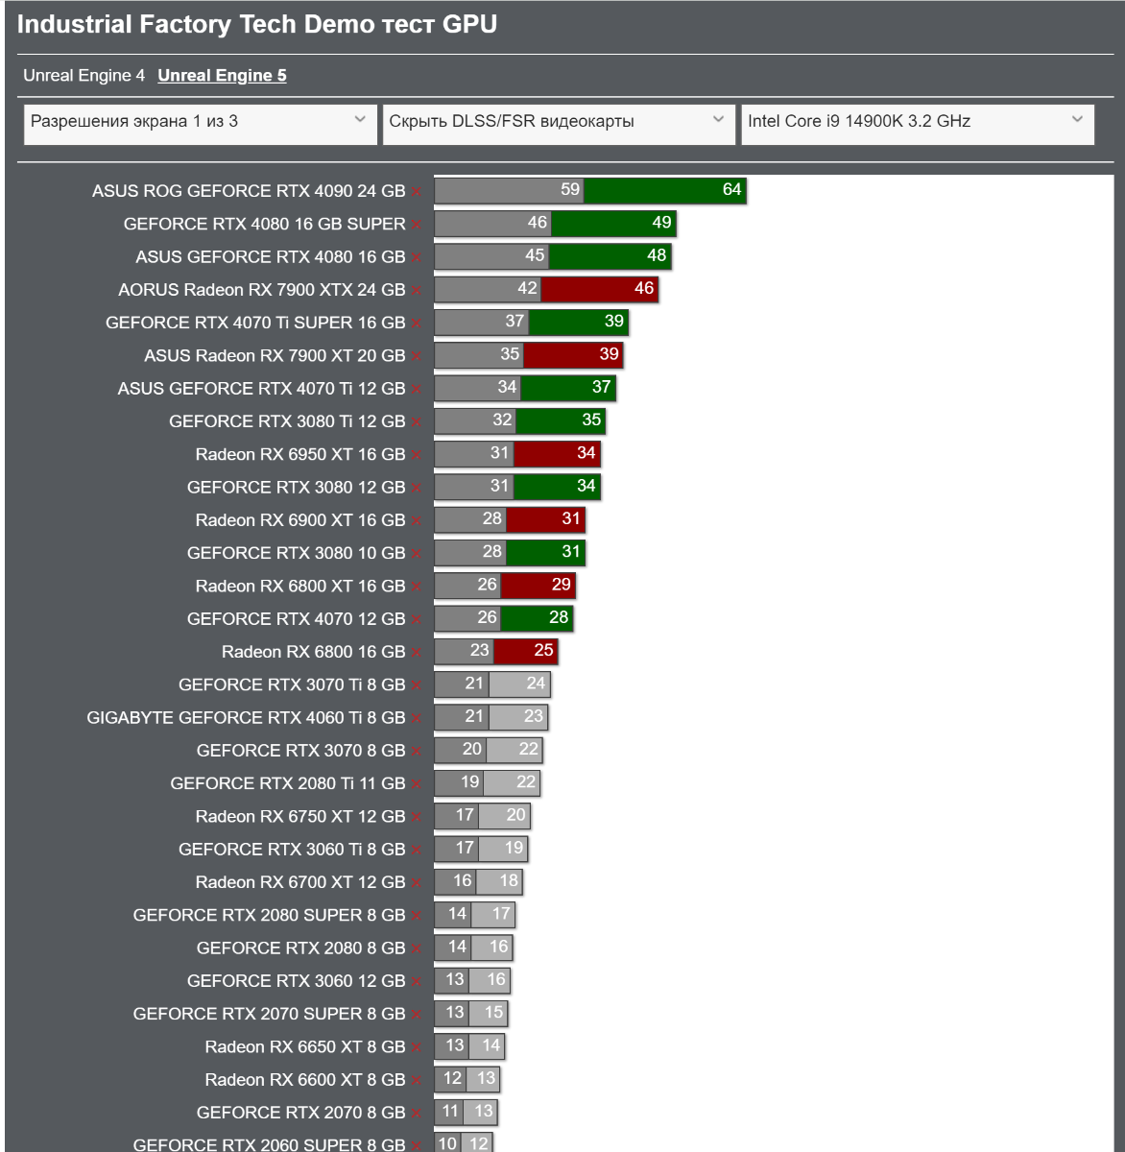Click the green 28 fps bar for RTX 4070 12 GB
Viewport: 1125px width, 1152px height.
[538, 618]
